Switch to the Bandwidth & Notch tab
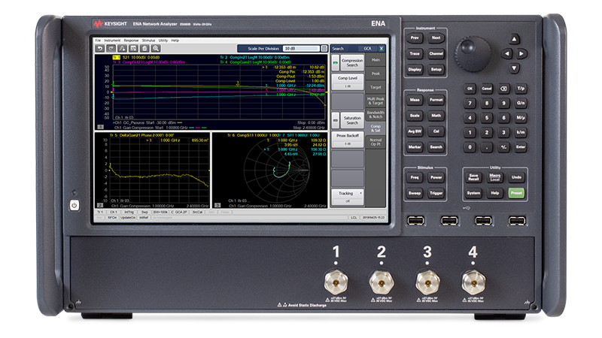This screenshot has height=338, width=602. pyautogui.click(x=375, y=115)
